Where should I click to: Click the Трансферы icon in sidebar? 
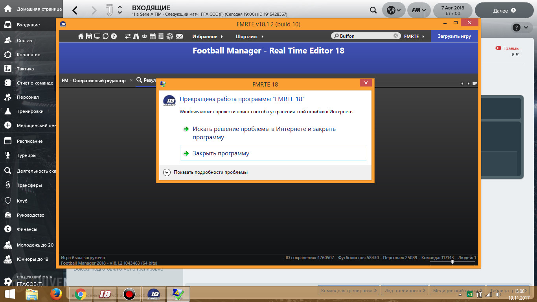pos(7,185)
